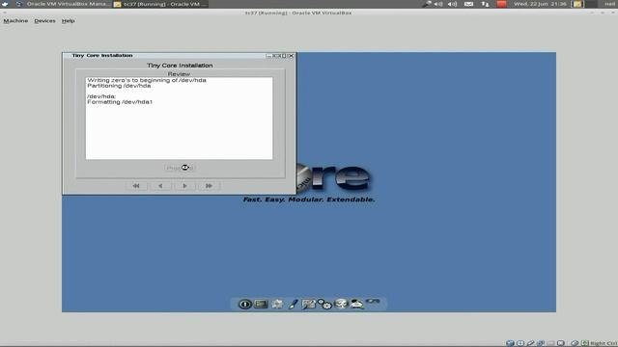Click the Review label
The width and height of the screenshot is (618, 347).
pyautogui.click(x=179, y=74)
